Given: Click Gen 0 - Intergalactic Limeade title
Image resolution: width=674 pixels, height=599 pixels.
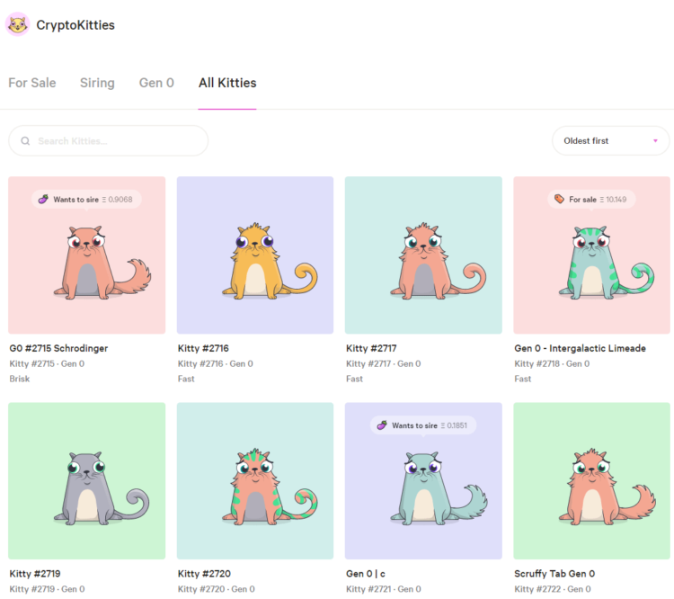Looking at the screenshot, I should (x=580, y=348).
